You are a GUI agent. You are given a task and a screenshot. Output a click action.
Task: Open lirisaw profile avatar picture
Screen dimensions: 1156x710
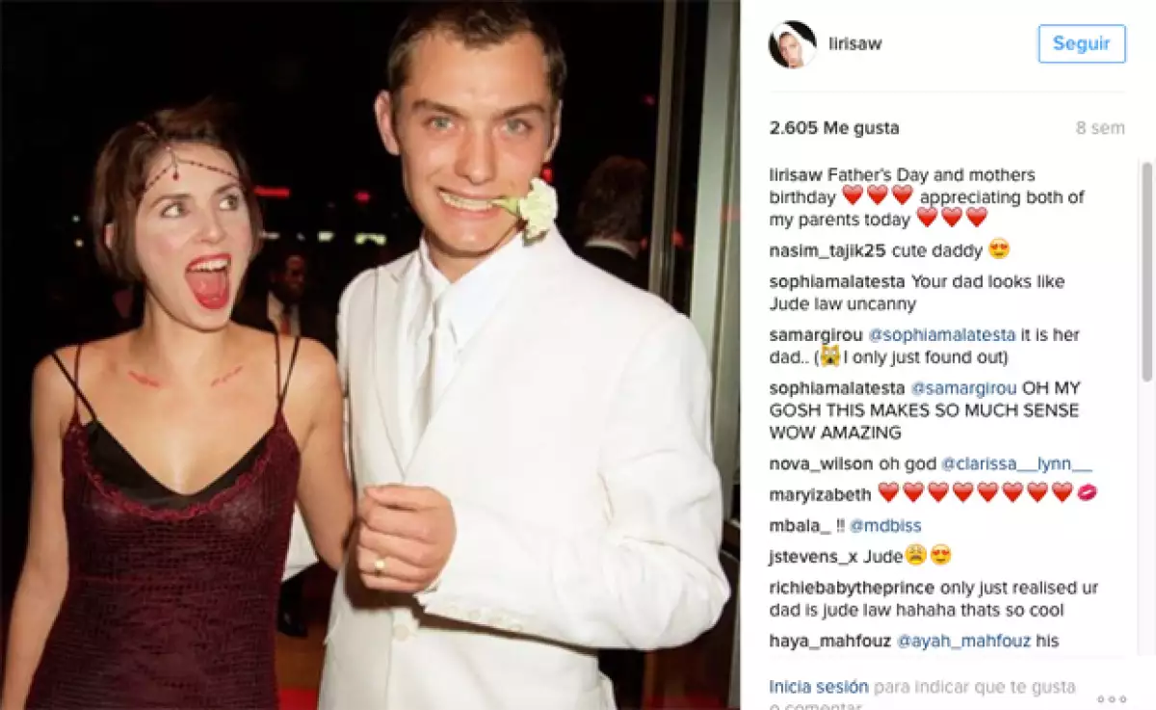coord(792,44)
